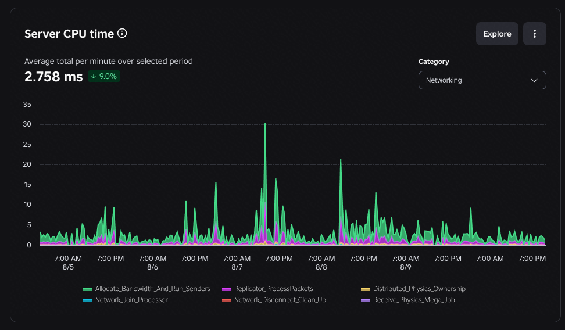The height and width of the screenshot is (330, 565).
Task: Toggle Allocate_Bandwidth_And_Run_Senders legend entry
Action: click(146, 289)
